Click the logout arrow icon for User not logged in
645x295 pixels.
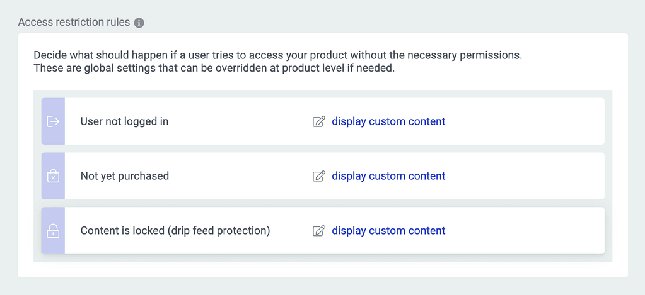point(54,121)
